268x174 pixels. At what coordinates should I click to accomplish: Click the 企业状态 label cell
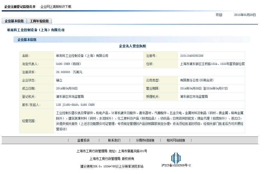pyautogui.click(x=37, y=80)
